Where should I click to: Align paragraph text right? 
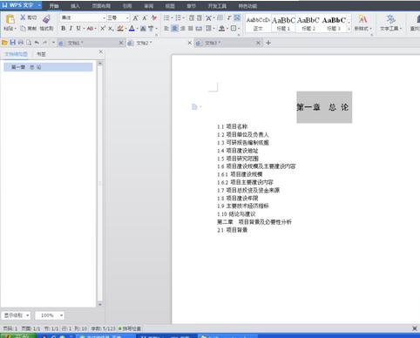pyautogui.click(x=183, y=29)
